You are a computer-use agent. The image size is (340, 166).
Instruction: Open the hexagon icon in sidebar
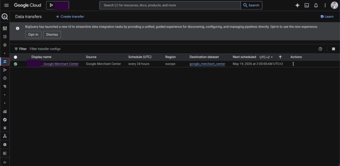pyautogui.click(x=5, y=45)
